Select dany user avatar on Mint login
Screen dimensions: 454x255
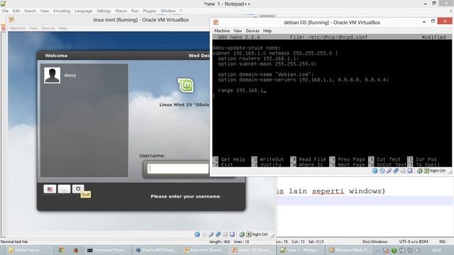pyautogui.click(x=52, y=75)
